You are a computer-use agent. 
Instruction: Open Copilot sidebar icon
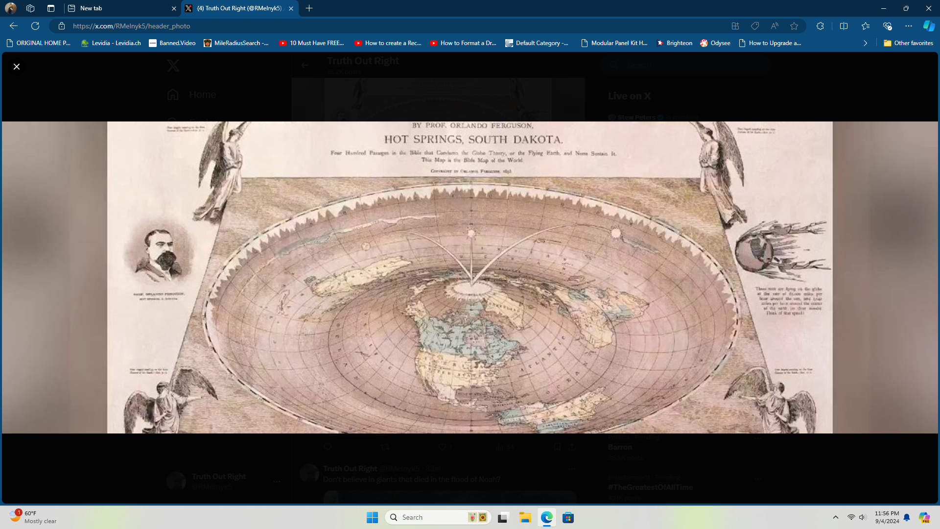click(929, 26)
